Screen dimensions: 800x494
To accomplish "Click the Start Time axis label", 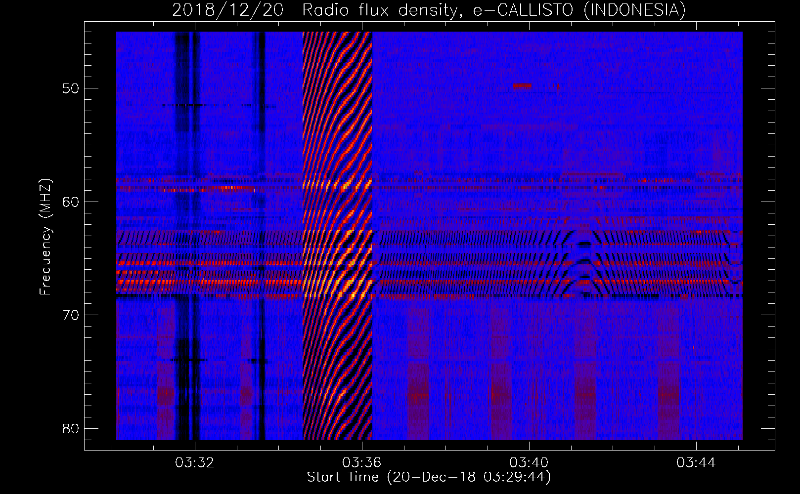I will (x=429, y=477).
